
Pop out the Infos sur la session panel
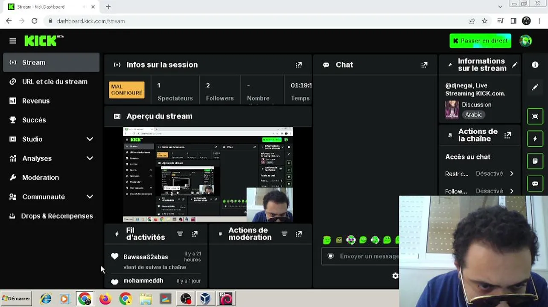pos(299,65)
